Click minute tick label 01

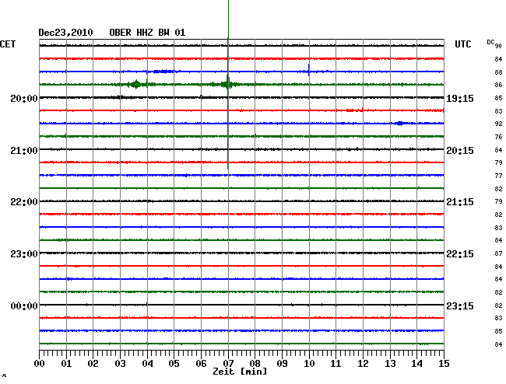[x=66, y=363]
